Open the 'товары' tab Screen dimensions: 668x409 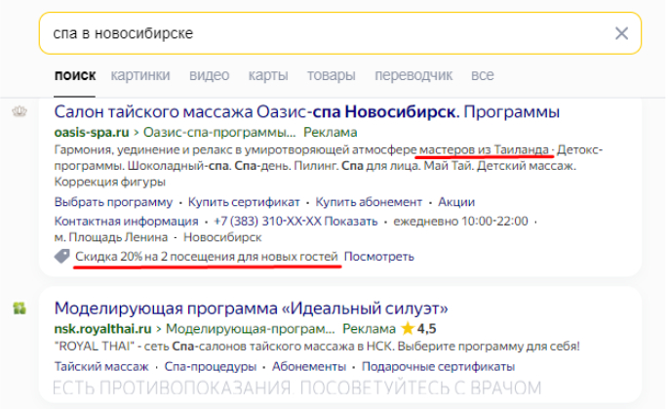(331, 75)
